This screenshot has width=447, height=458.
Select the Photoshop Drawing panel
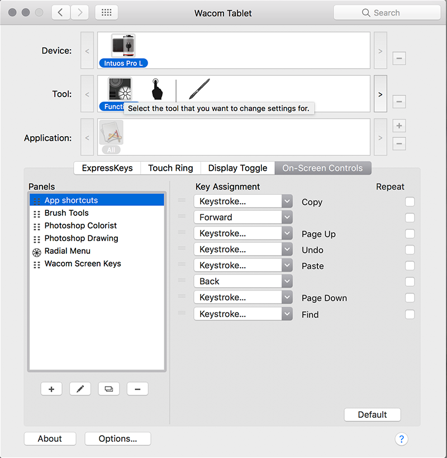coord(97,238)
